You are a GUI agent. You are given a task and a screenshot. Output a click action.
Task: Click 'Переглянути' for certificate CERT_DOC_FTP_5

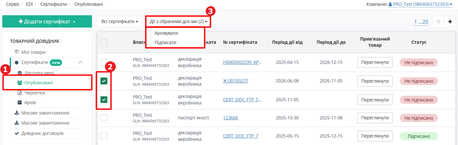tap(375, 99)
